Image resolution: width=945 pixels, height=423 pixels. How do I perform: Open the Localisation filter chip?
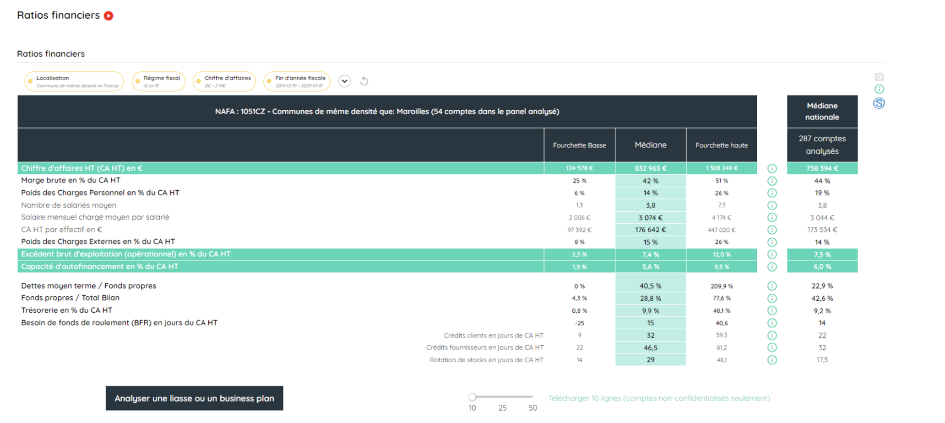tap(74, 81)
